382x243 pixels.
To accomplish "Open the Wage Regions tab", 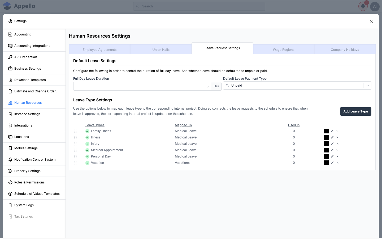I will pos(284,49).
